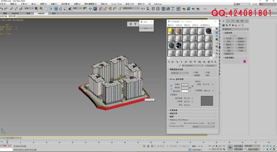Tick the self-illumination 颜色 checkbox
This screenshot has width=277, height=152.
coord(197,84)
